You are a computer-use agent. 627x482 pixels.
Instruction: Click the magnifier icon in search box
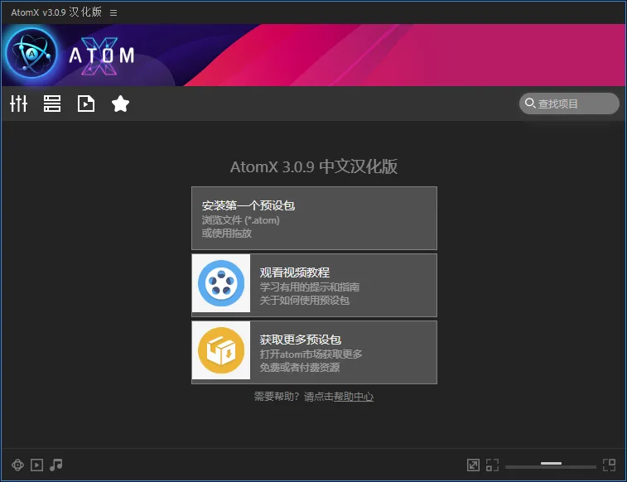point(528,104)
